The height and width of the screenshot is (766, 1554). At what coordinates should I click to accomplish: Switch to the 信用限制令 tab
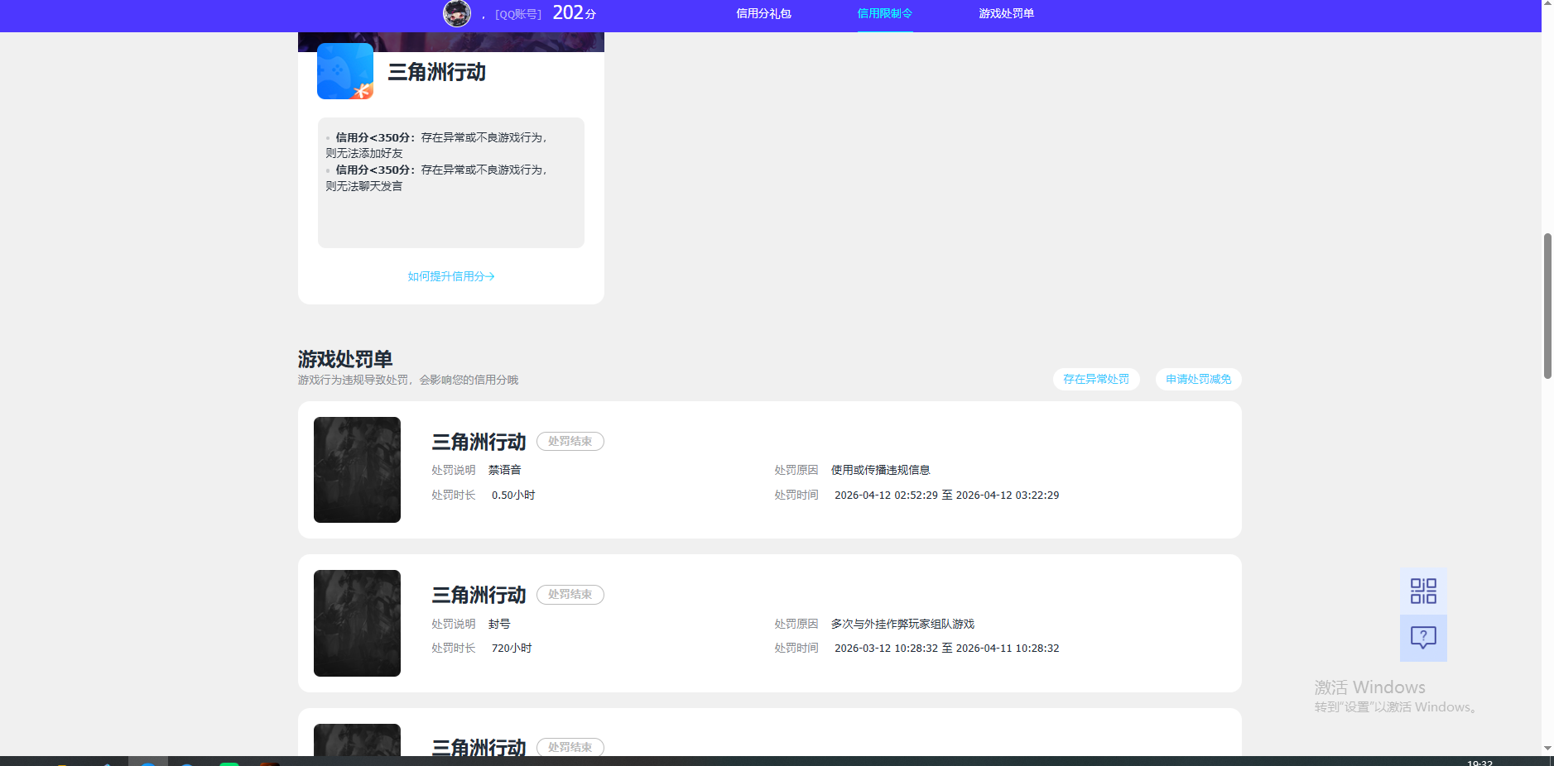pos(884,13)
